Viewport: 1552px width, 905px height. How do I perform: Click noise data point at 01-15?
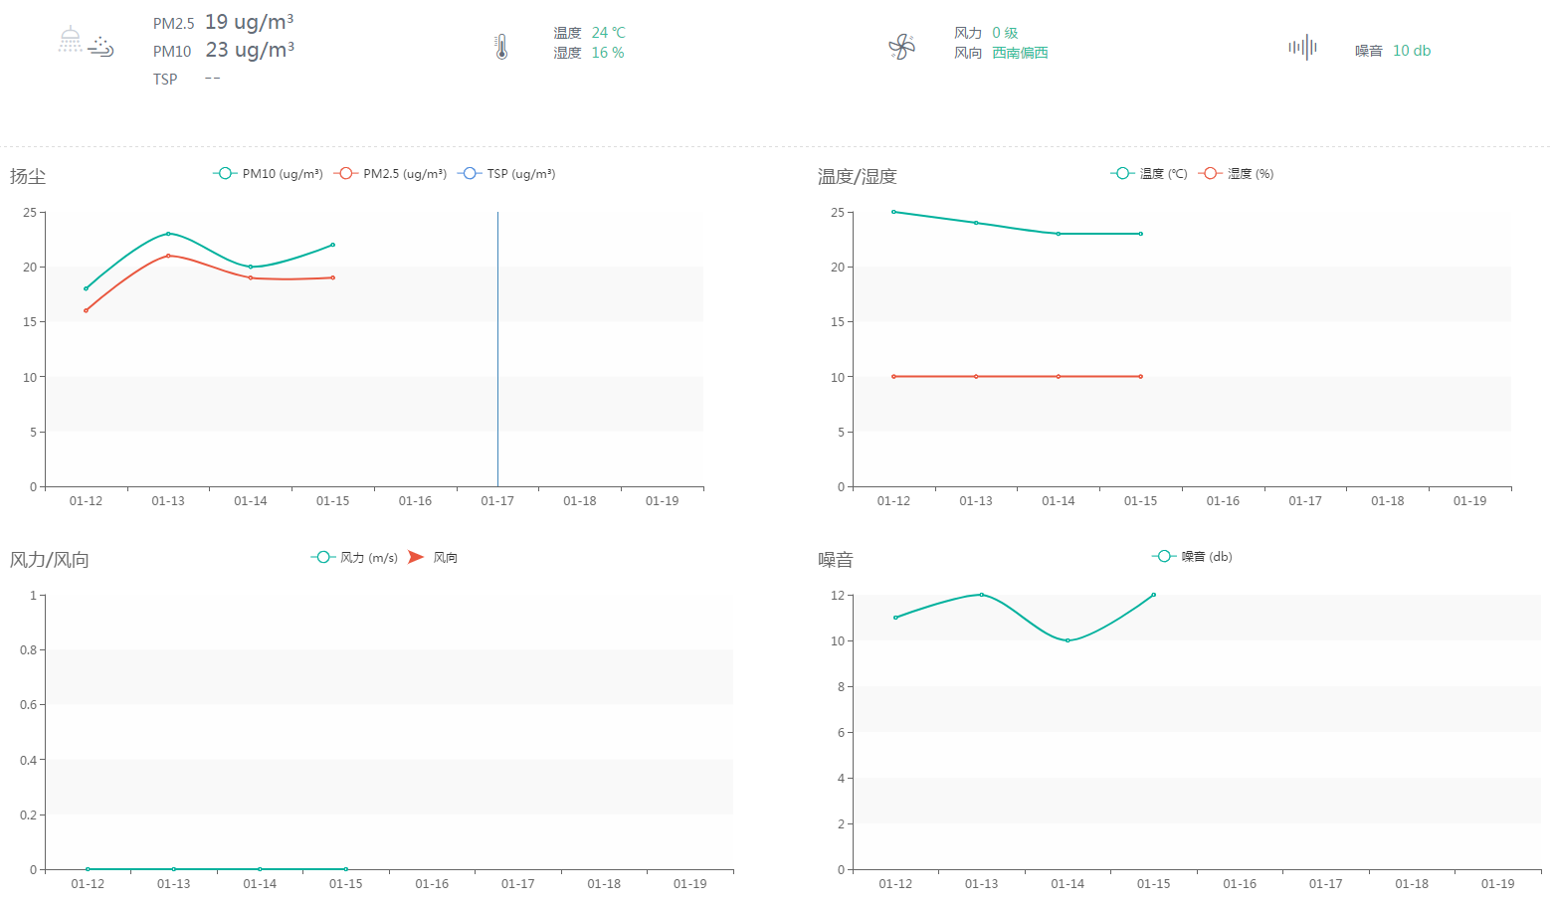point(1154,595)
